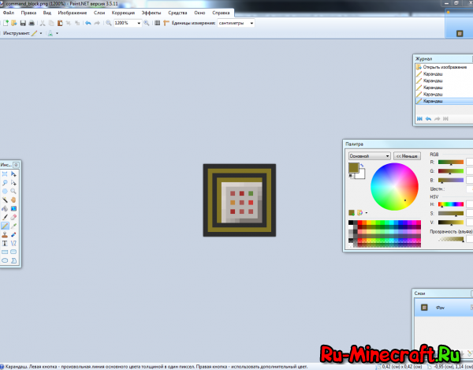Screen dimensions: 473x370
Task: Pick a color from the color wheel
Action: tap(394, 186)
